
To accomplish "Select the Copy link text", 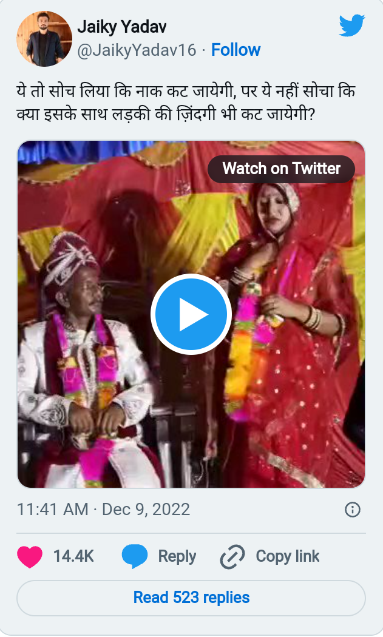I will 287,556.
